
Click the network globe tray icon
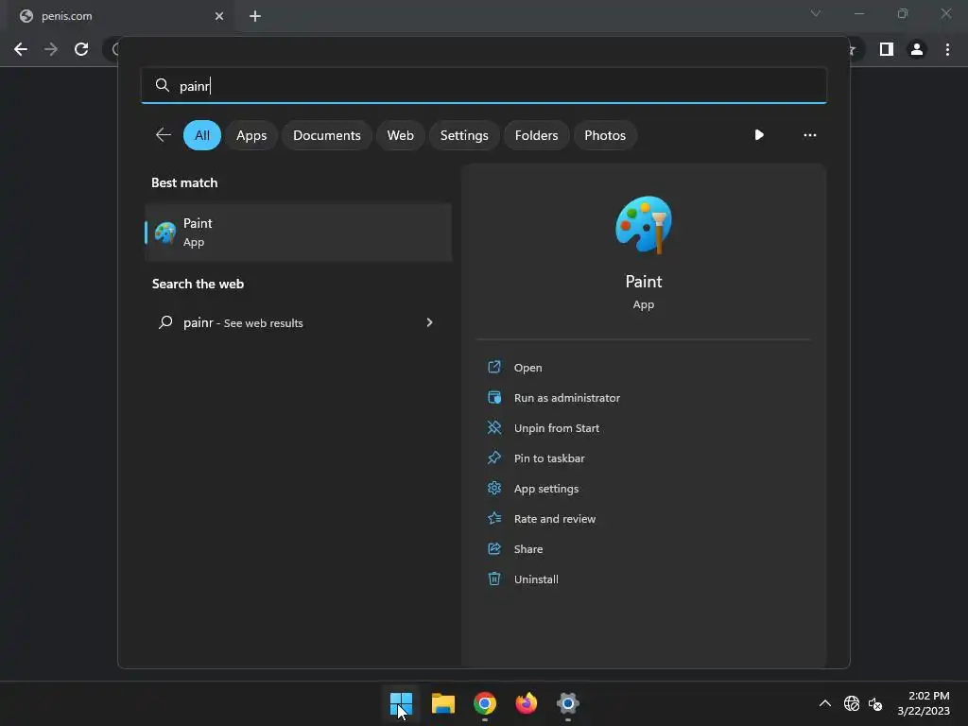click(852, 703)
